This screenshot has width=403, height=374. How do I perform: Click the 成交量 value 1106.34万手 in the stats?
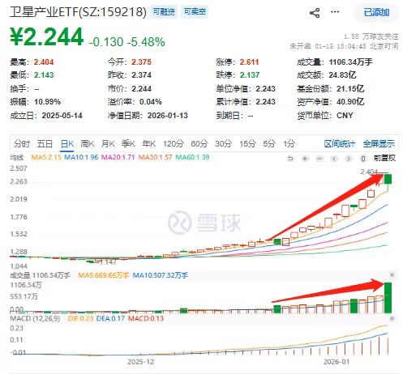coord(350,62)
